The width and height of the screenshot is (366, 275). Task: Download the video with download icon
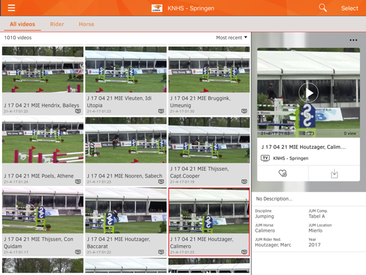[x=334, y=174]
